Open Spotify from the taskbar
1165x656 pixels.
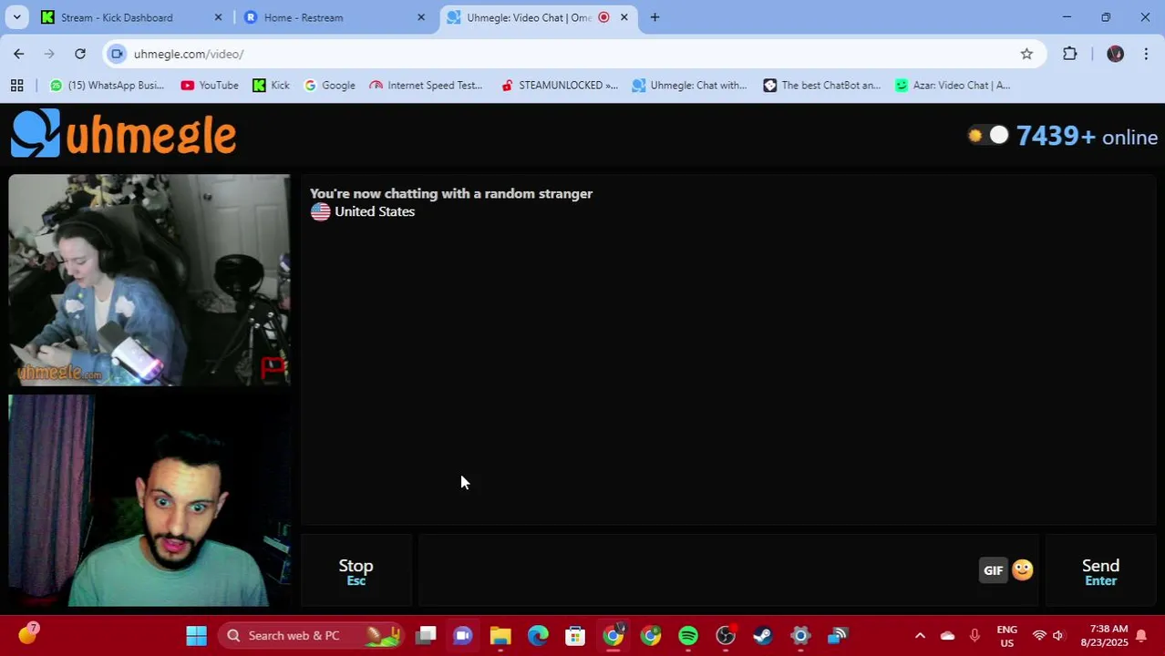click(x=688, y=635)
